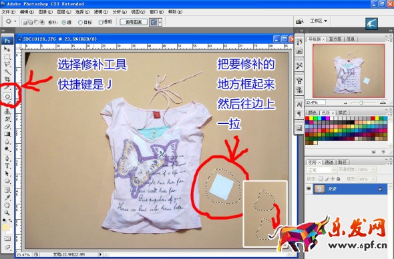The width and height of the screenshot is (394, 259).
Task: Select the Crop tool
Action: click(7, 79)
